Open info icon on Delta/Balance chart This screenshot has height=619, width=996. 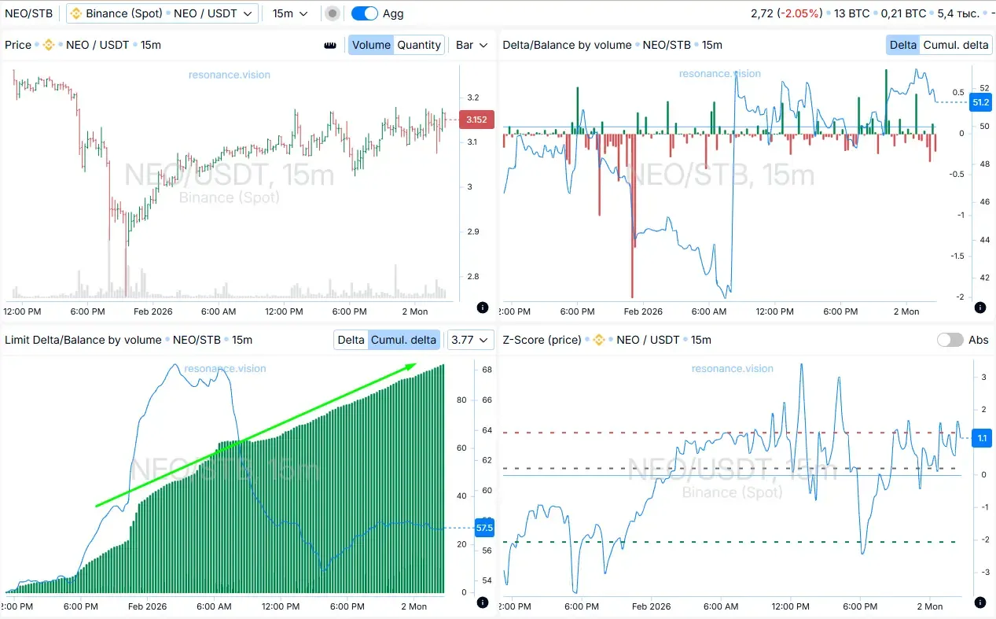979,307
